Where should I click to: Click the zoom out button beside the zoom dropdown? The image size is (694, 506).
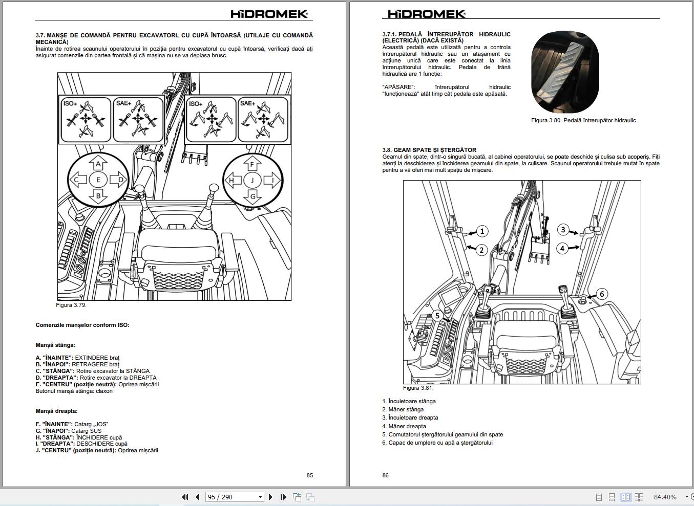click(692, 497)
